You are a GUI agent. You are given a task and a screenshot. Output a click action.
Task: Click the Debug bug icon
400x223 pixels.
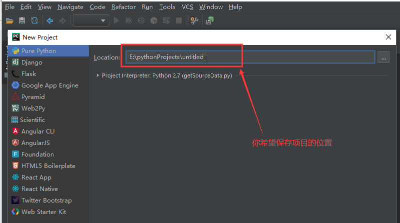coord(128,20)
